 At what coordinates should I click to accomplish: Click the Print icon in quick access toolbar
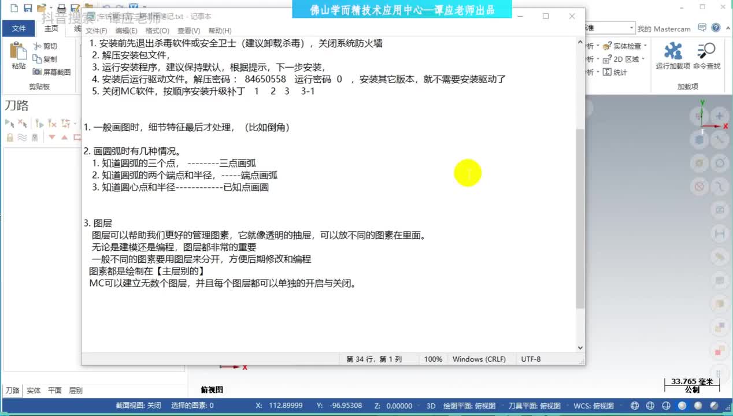point(61,8)
